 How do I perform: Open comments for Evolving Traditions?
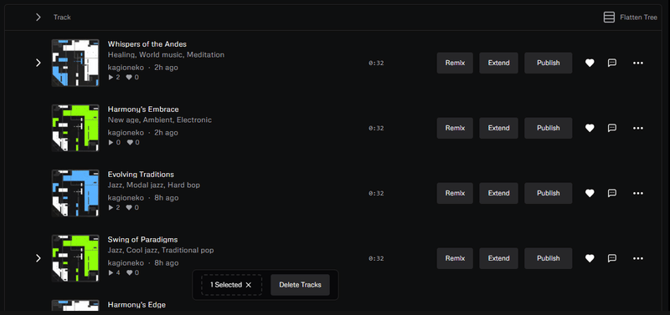(612, 194)
